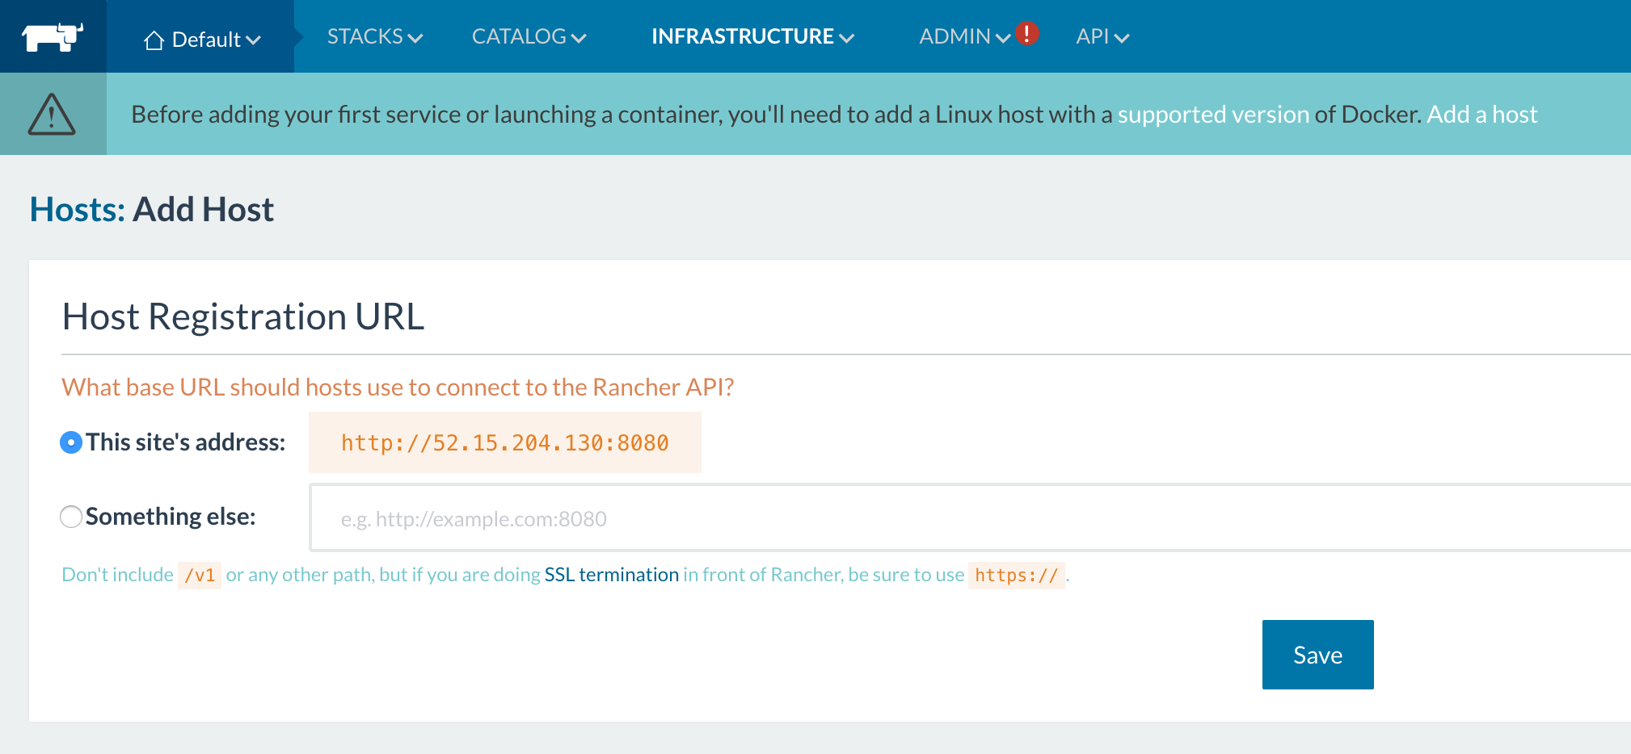Click the Rancher cow logo
Viewport: 1631px width, 754px height.
[x=53, y=36]
